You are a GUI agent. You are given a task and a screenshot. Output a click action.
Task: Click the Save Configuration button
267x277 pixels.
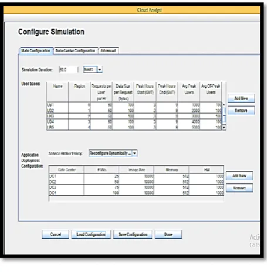click(x=133, y=234)
